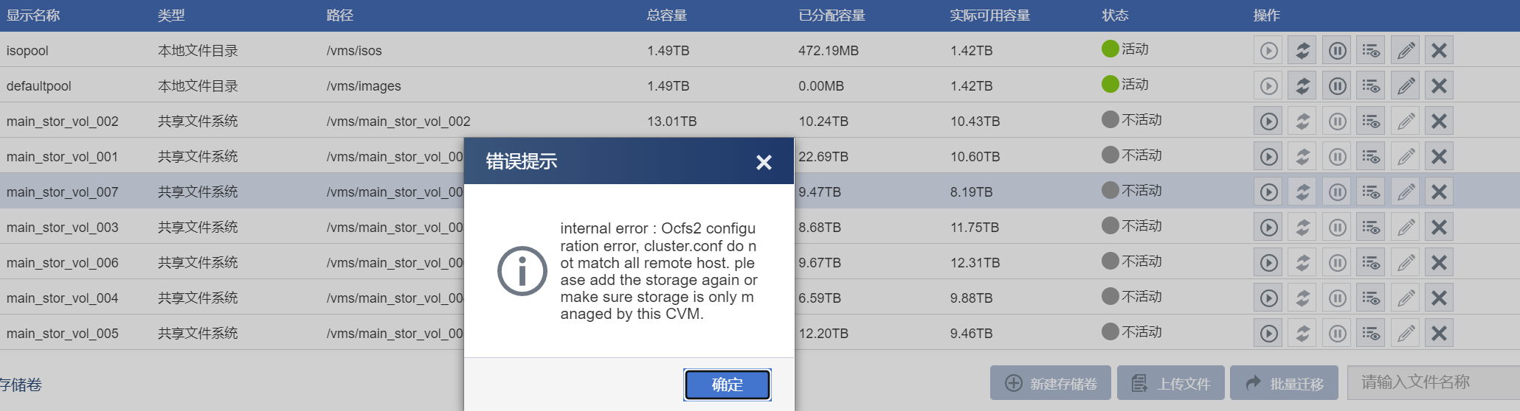Edit the isopool storage pool
This screenshot has width=1520, height=411.
1406,51
